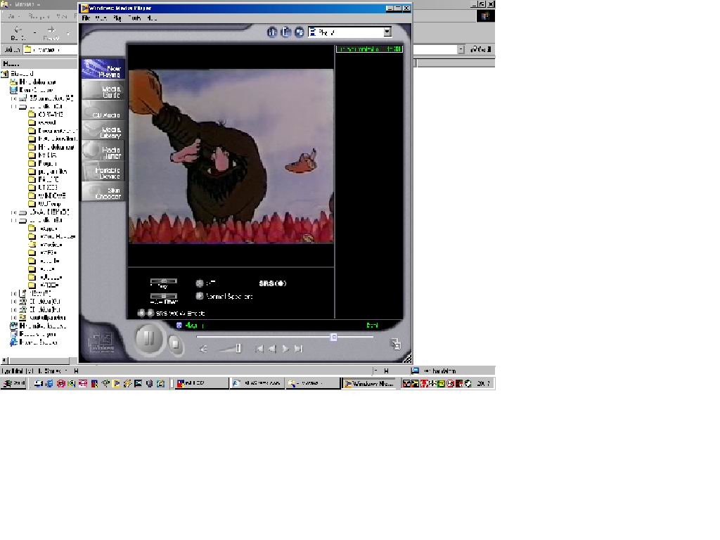Open the Radio Tuner tab
Screen dimensions: 720x540
[103, 150]
